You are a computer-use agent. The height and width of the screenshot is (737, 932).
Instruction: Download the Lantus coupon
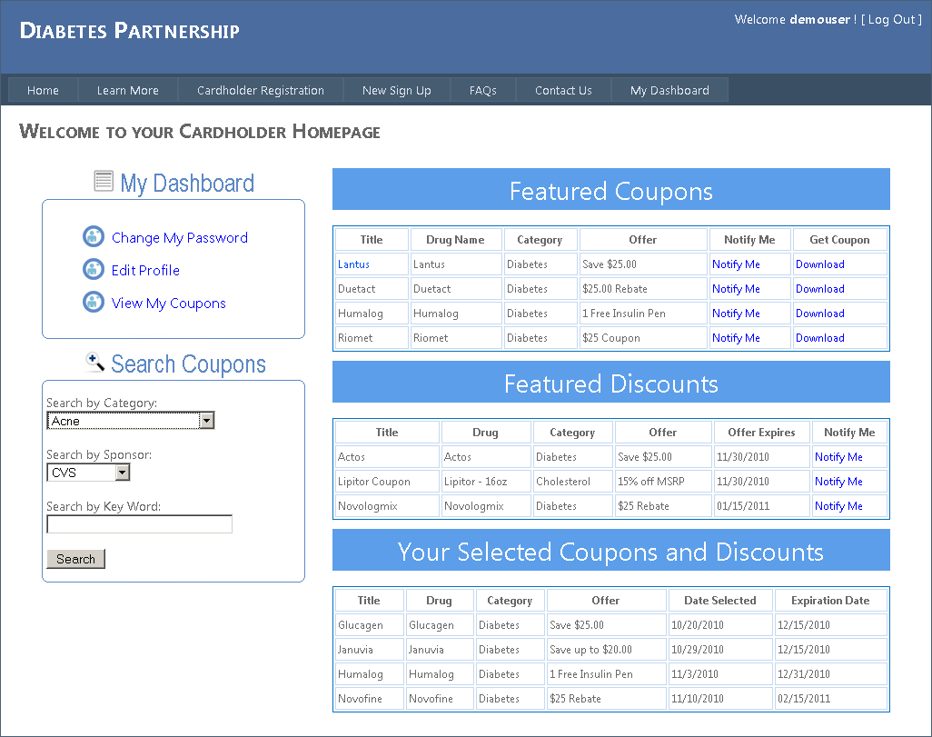pyautogui.click(x=819, y=264)
